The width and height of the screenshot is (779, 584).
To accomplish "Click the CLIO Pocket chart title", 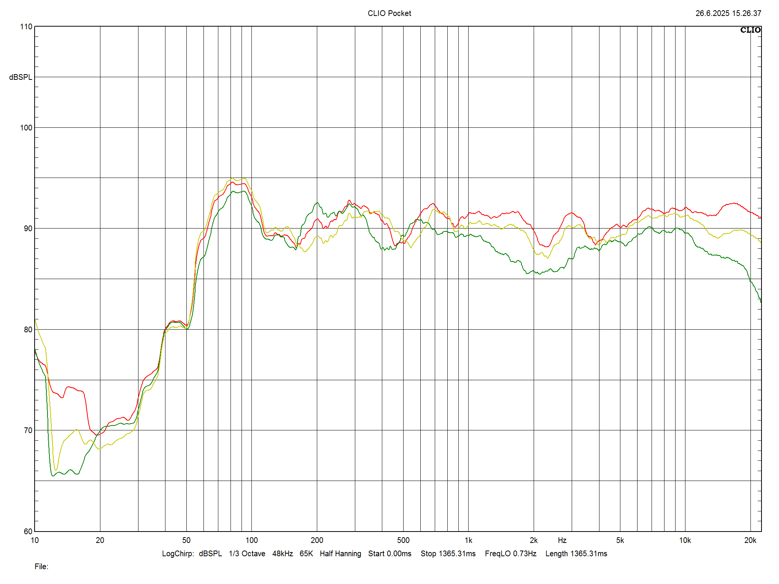I will [x=389, y=13].
